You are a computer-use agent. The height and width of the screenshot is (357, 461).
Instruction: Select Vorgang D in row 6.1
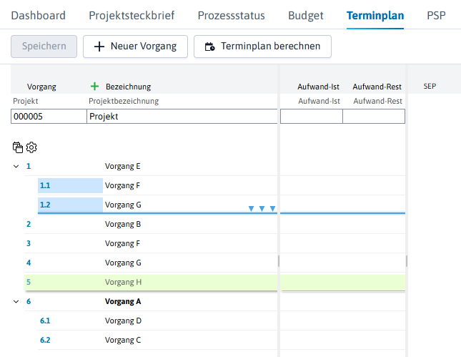click(x=123, y=321)
